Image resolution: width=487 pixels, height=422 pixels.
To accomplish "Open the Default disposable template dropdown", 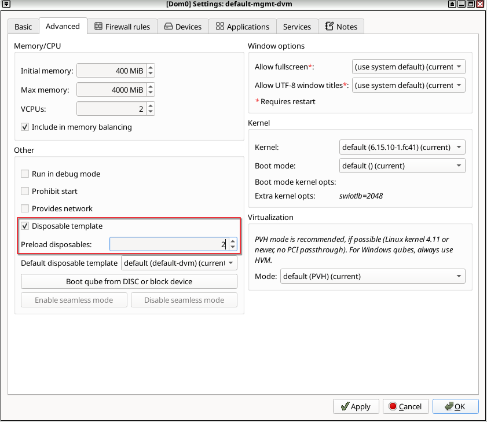I will tap(180, 263).
